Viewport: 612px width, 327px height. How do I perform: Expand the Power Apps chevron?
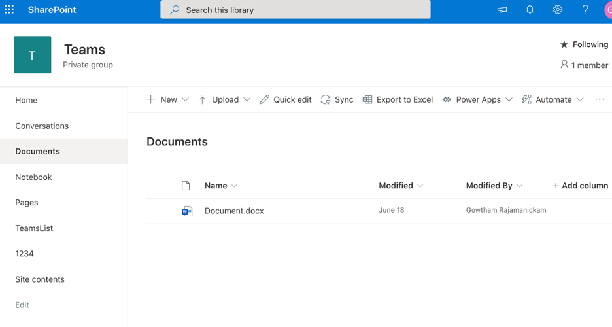[x=509, y=99]
